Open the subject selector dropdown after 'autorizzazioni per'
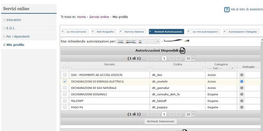The width and height of the screenshot is (263, 131). coord(138,41)
